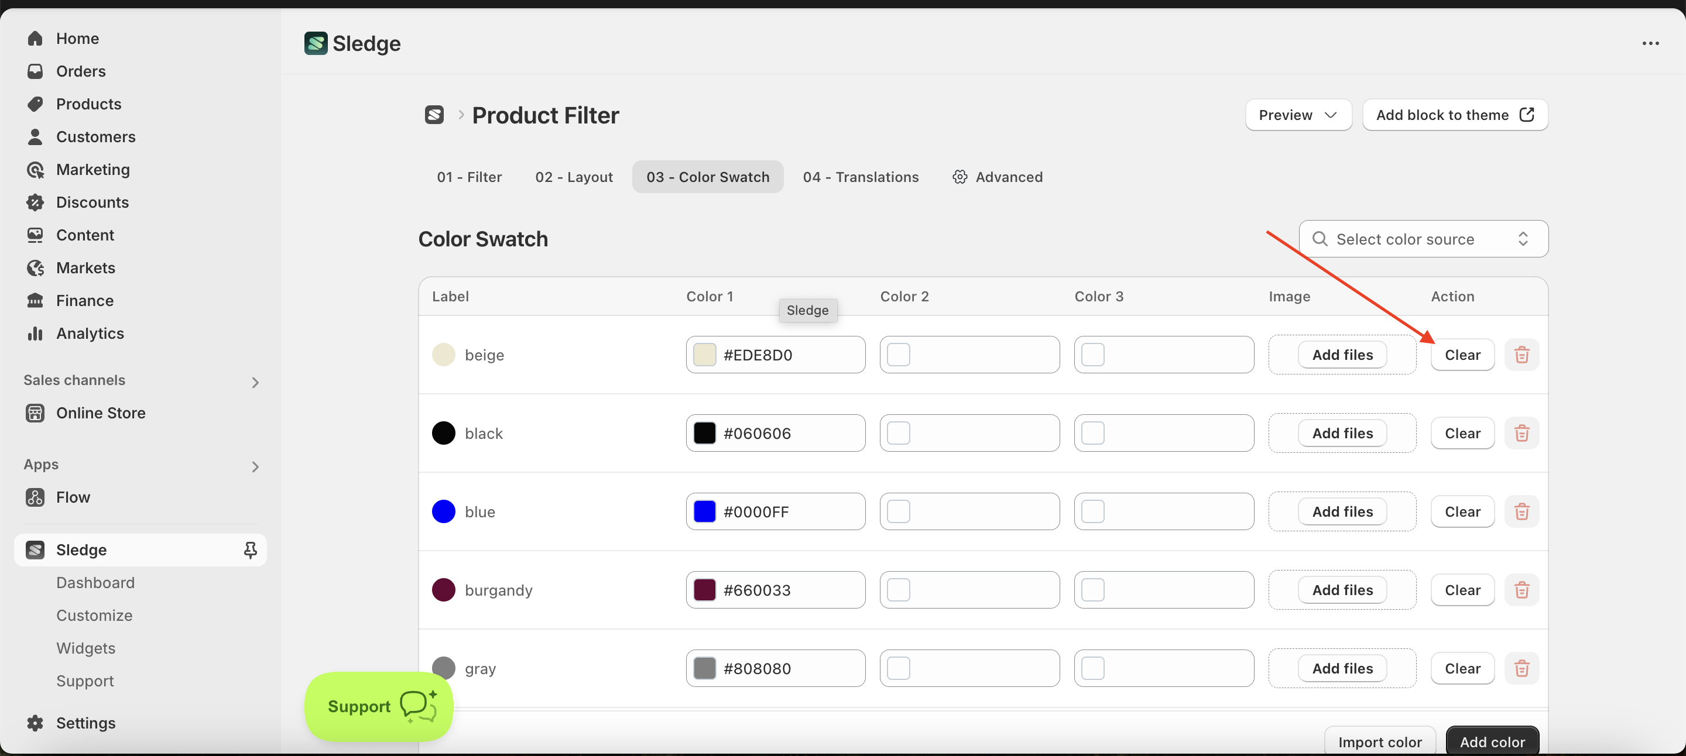Click Add files for burgandy

1342,590
